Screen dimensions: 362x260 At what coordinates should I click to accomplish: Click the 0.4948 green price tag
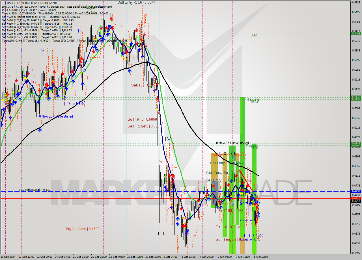(356, 143)
